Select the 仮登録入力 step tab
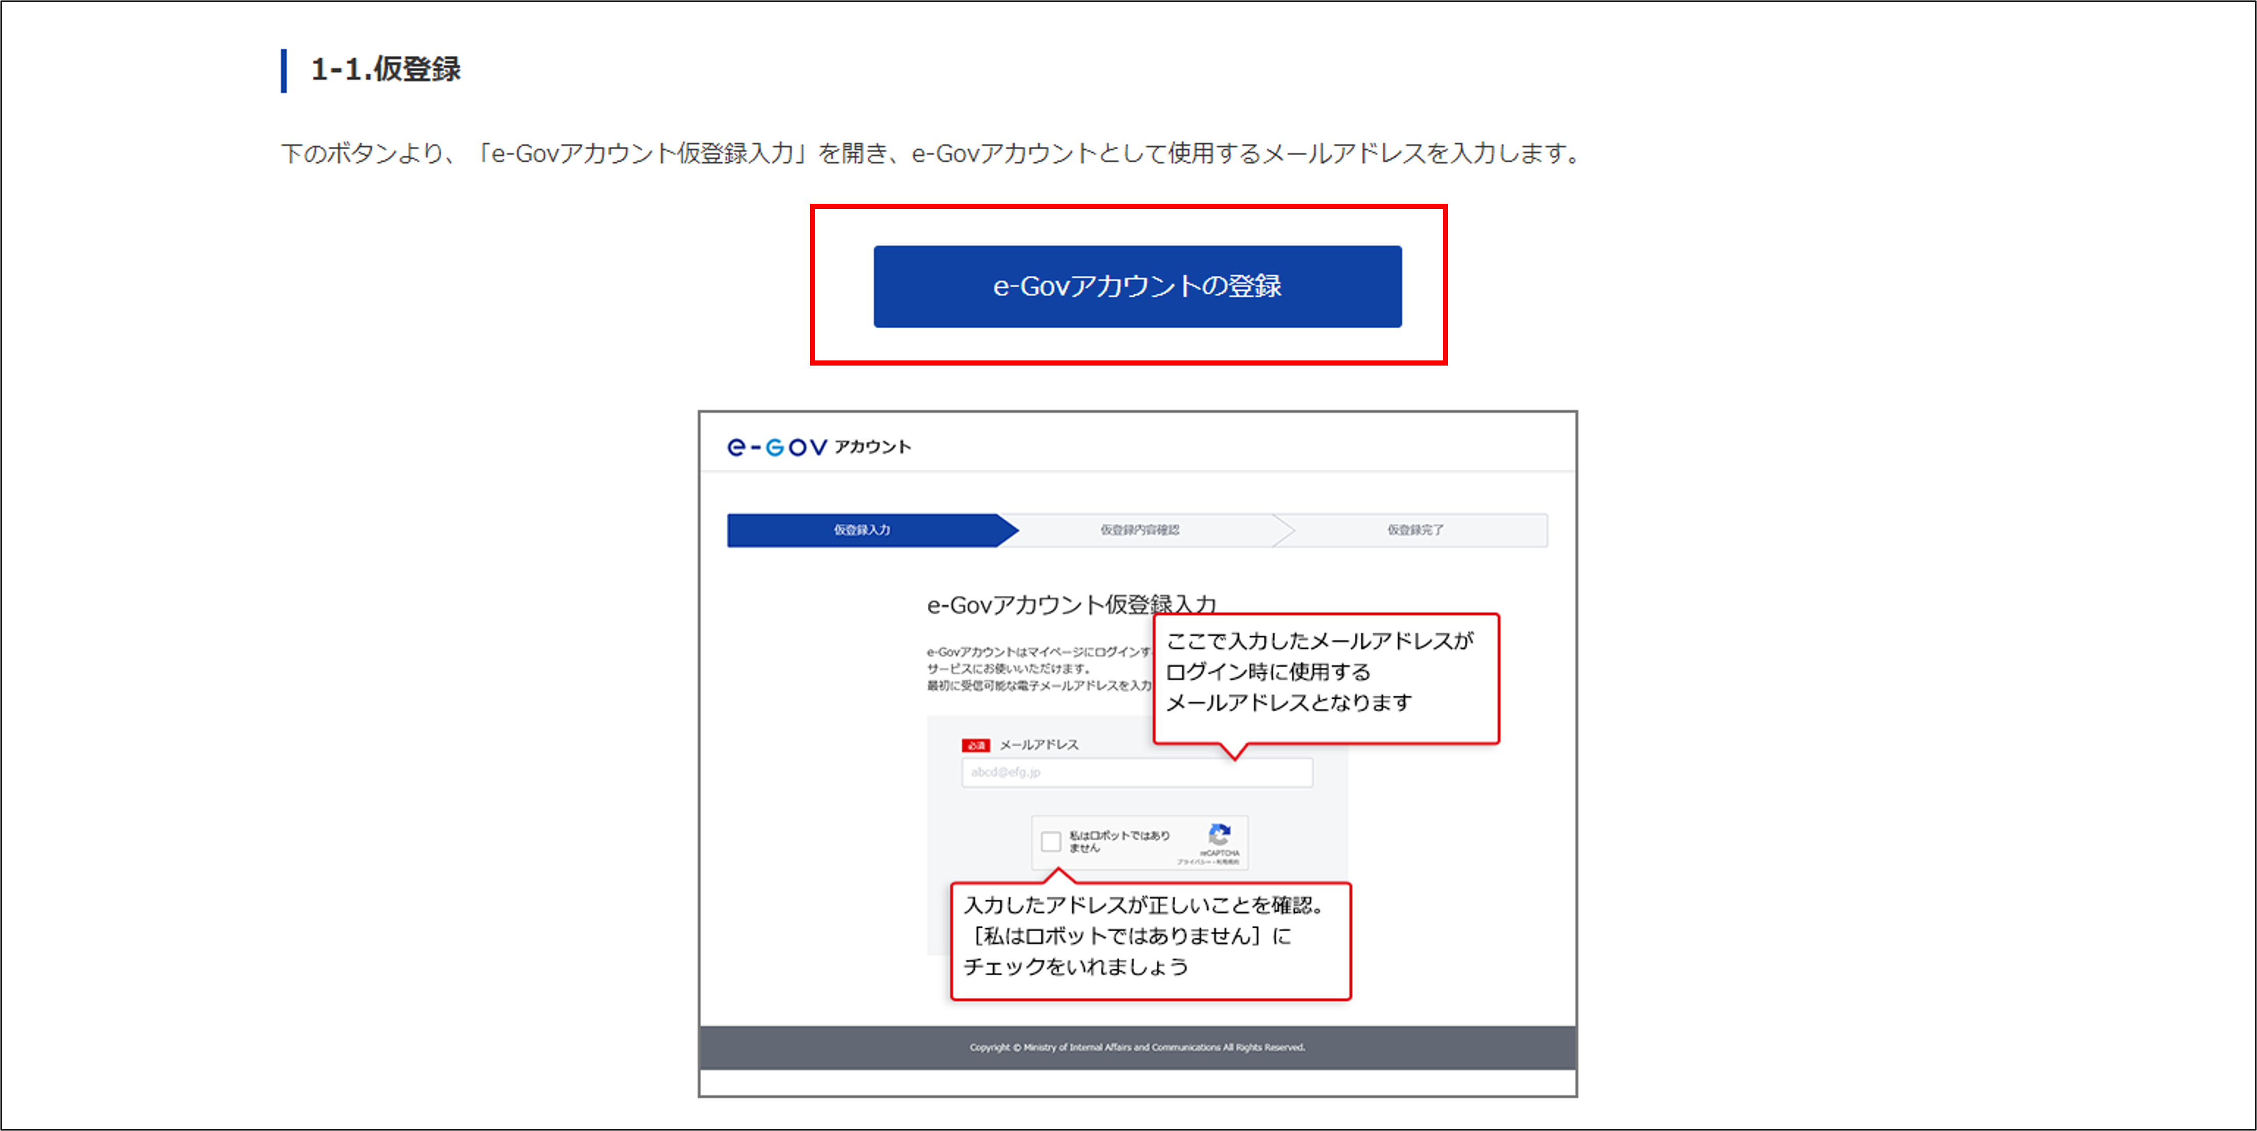This screenshot has width=2257, height=1131. pos(872,530)
